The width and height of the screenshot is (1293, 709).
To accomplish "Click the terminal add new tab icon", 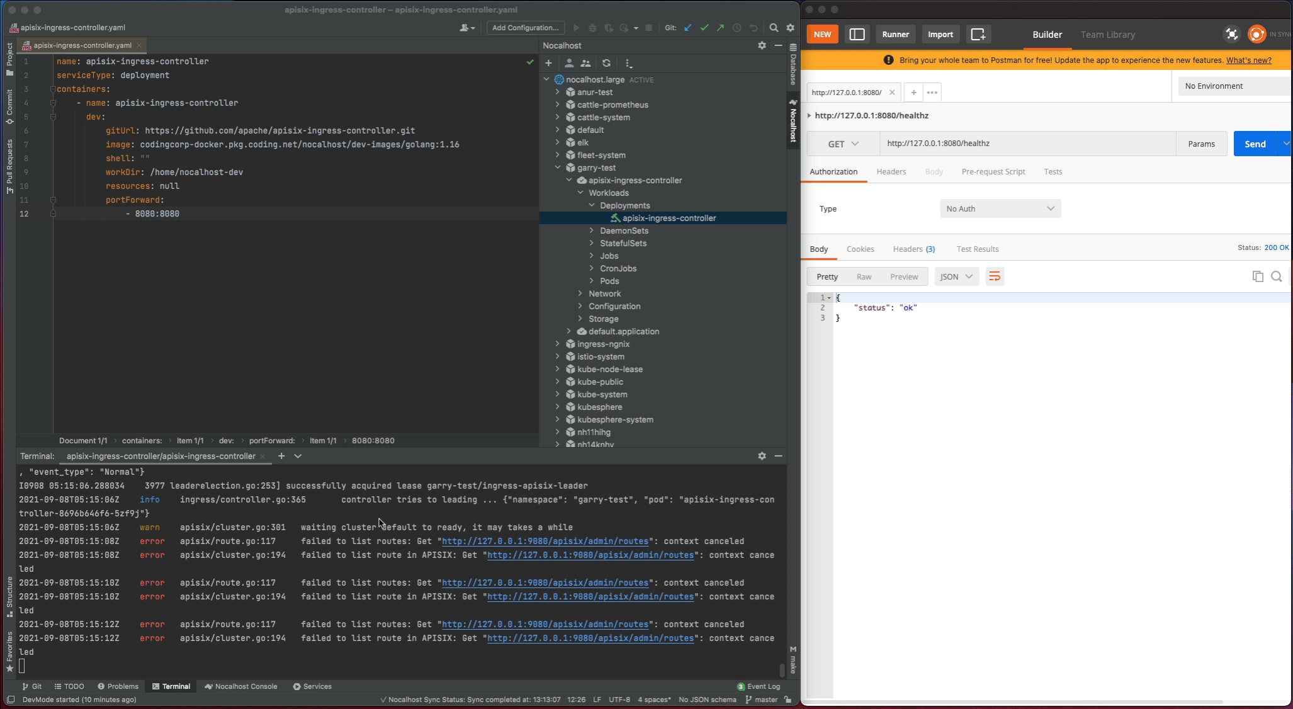I will point(281,456).
